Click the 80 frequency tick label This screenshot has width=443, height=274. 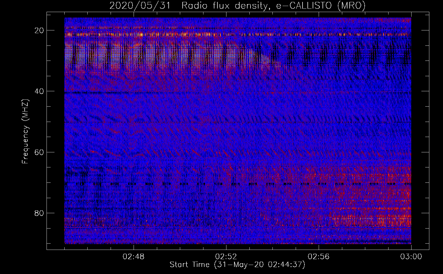39,213
